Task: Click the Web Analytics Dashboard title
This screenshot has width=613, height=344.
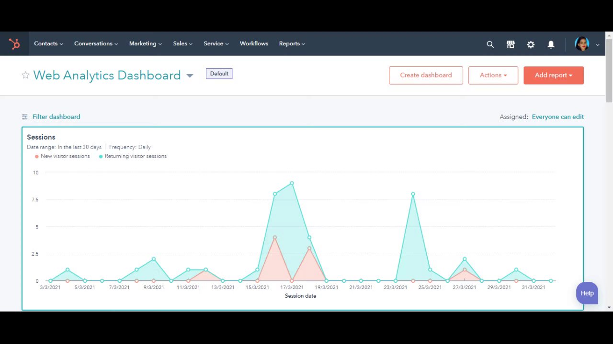Action: [x=107, y=75]
